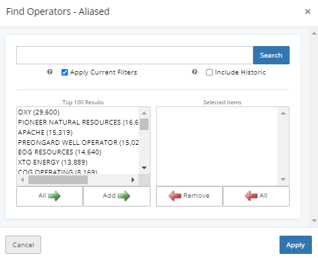Click the blue Search button
The height and width of the screenshot is (258, 318).
[271, 56]
